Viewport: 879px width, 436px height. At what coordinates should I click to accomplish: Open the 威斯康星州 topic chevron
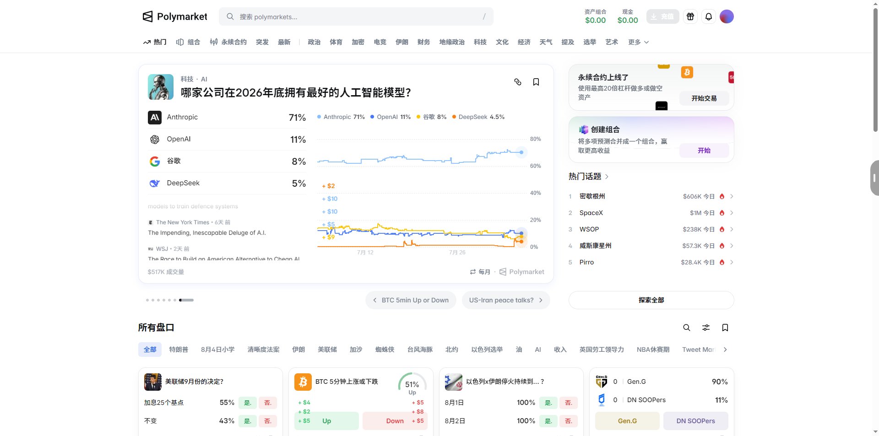click(732, 246)
